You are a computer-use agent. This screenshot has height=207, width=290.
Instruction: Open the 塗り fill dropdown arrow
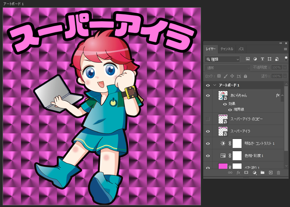[285, 76]
